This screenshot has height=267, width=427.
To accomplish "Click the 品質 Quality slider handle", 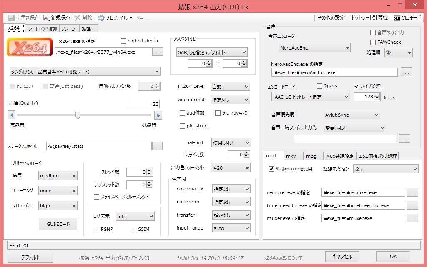I will pyautogui.click(x=78, y=115).
